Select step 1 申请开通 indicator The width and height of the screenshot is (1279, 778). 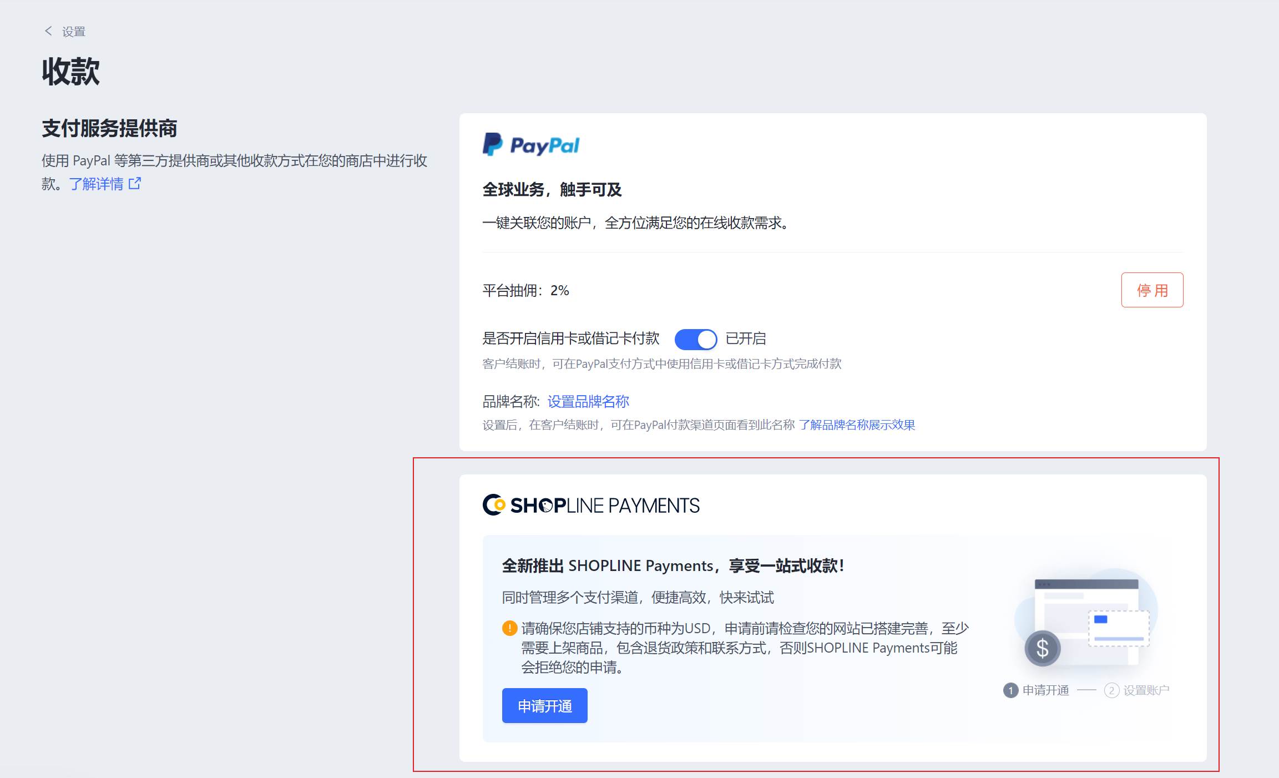(1036, 690)
